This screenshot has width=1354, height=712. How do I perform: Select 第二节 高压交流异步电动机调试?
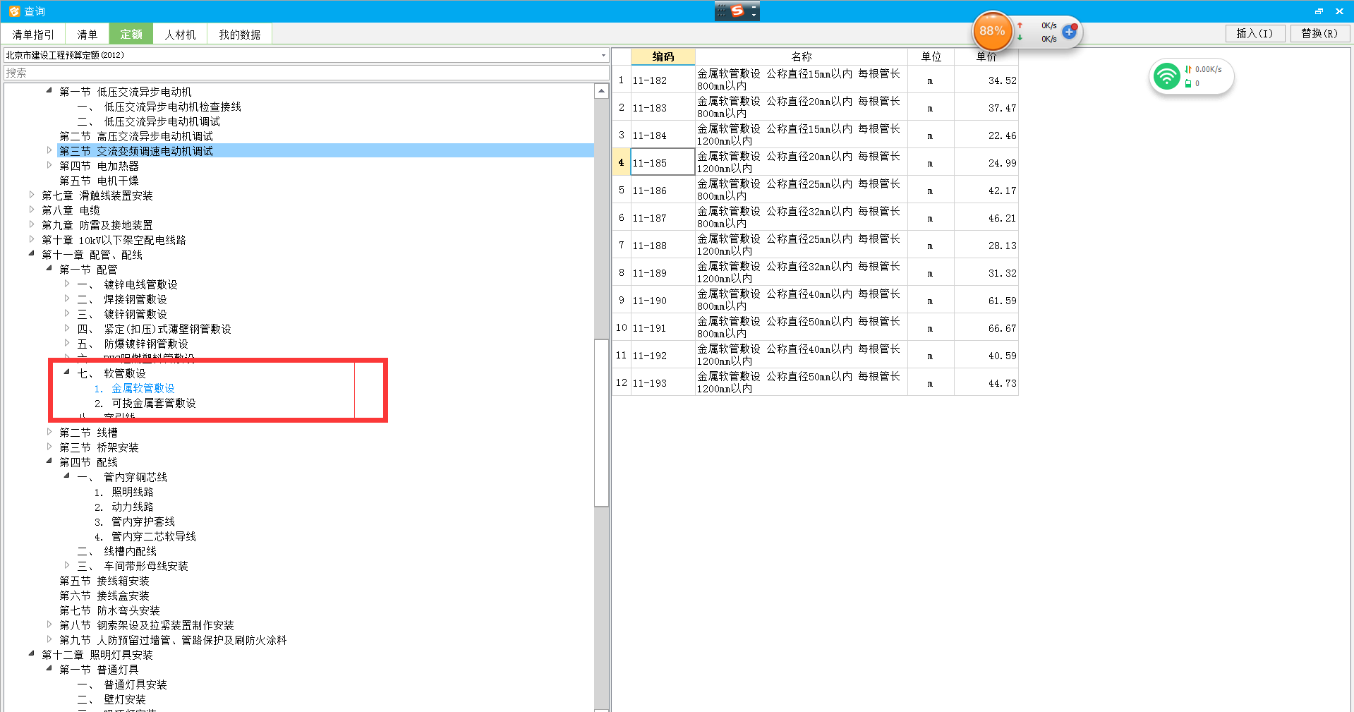coord(136,136)
